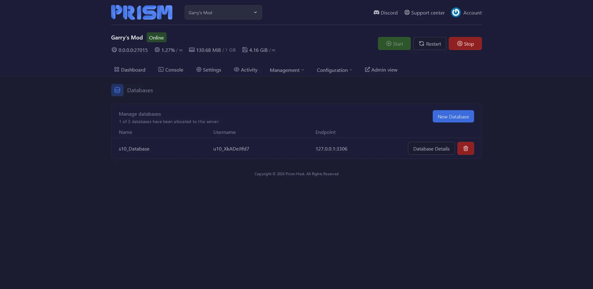
Task: Switch to the Settings tab
Action: 209,70
